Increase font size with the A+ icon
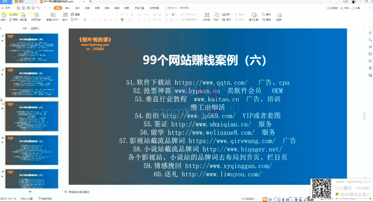The width and height of the screenshot is (373, 202). click(x=122, y=14)
